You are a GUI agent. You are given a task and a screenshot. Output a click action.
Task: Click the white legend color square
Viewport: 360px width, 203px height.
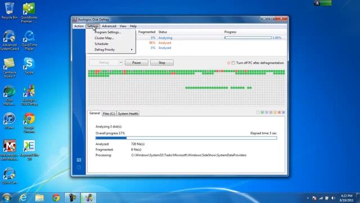(x=258, y=112)
